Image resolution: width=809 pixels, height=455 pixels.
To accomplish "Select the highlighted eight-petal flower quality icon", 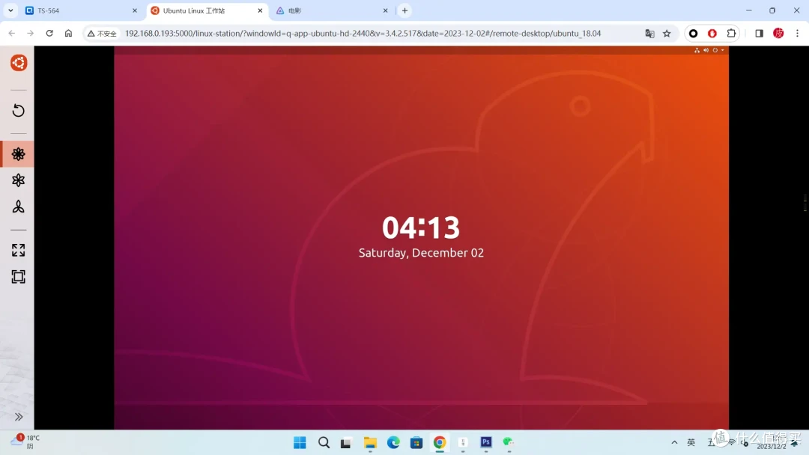I will pos(19,154).
